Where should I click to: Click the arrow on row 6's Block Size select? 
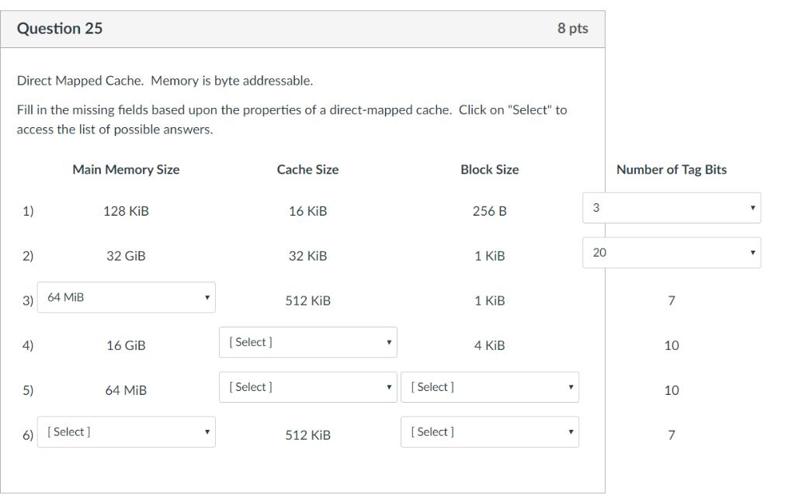tap(570, 431)
